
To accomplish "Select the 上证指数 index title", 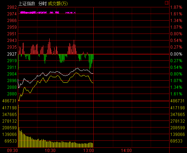I will 27,4.
